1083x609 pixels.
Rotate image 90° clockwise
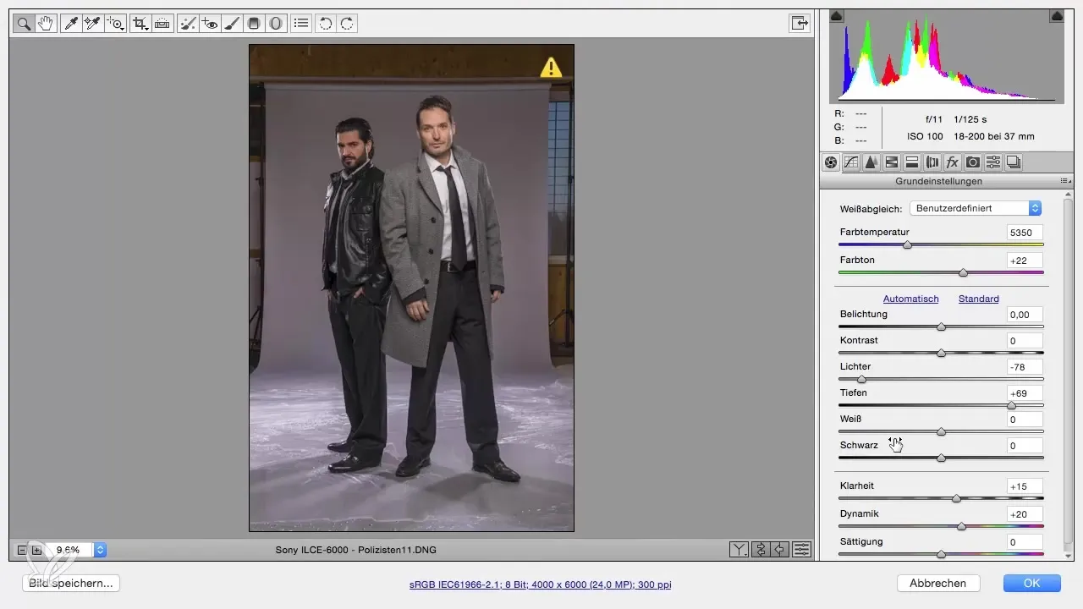(347, 24)
